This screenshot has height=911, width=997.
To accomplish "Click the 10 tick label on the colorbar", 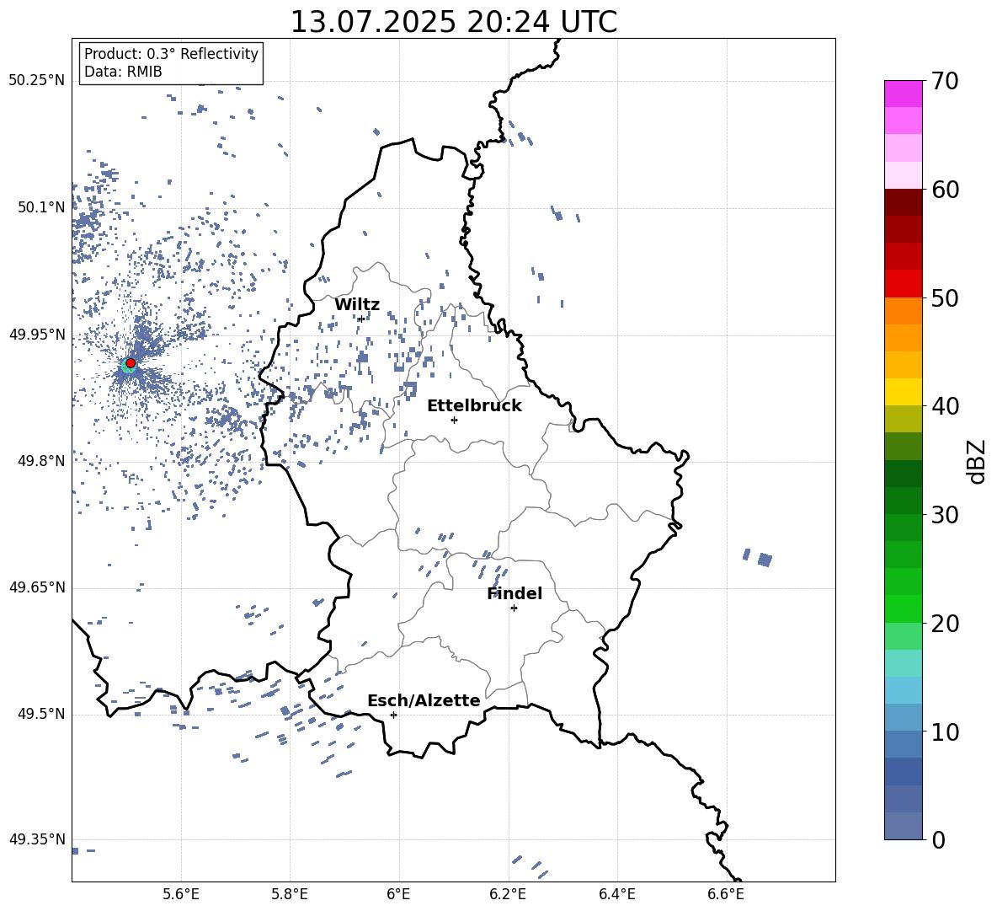I will (x=945, y=732).
